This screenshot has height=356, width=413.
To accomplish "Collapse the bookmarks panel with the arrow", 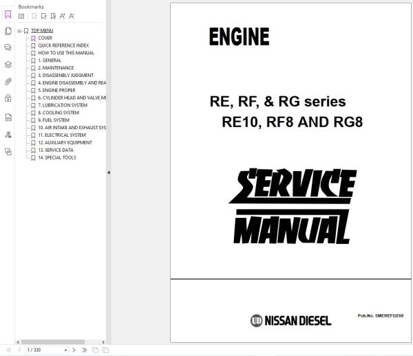I will coord(109,173).
